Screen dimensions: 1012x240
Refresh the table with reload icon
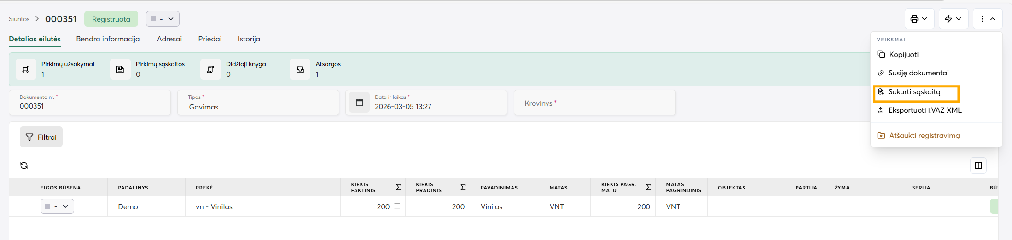tap(24, 166)
